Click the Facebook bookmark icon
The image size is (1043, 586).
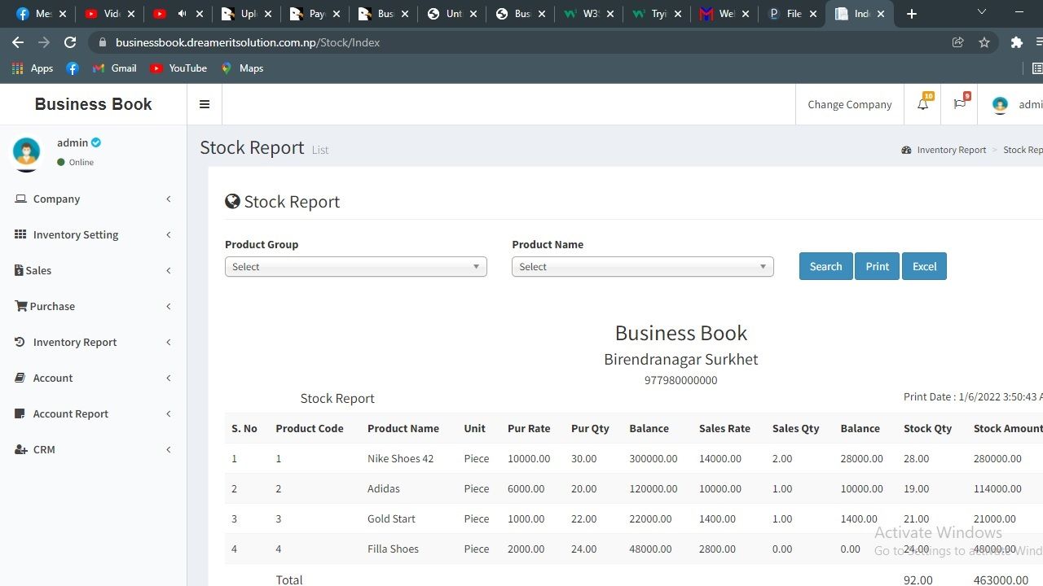(73, 68)
